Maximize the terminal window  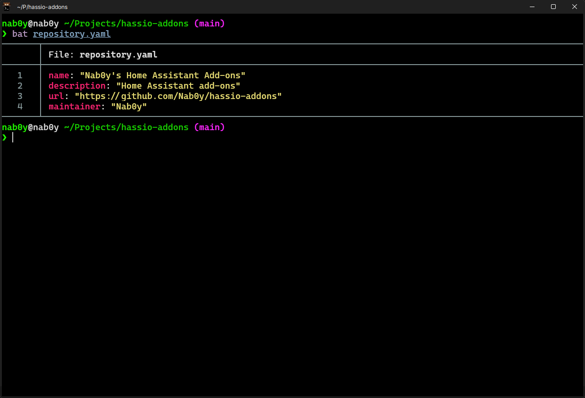point(553,7)
